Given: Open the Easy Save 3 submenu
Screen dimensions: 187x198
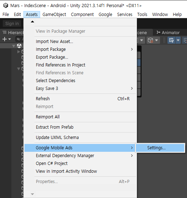Looking at the screenshot, I should pos(80,89).
